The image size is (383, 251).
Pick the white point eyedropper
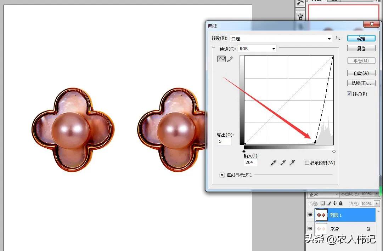click(292, 162)
